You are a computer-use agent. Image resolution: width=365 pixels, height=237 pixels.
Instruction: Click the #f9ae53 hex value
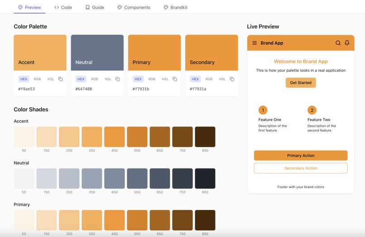(x=27, y=89)
